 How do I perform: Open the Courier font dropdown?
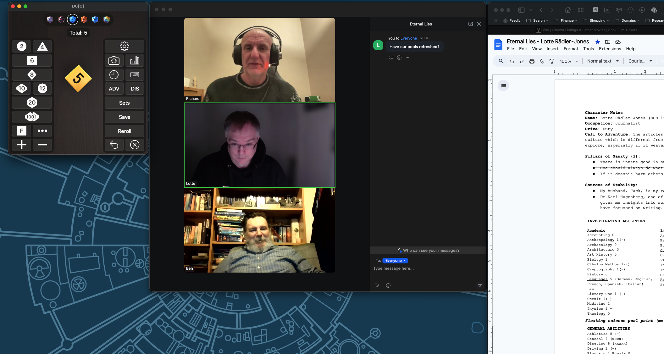640,61
